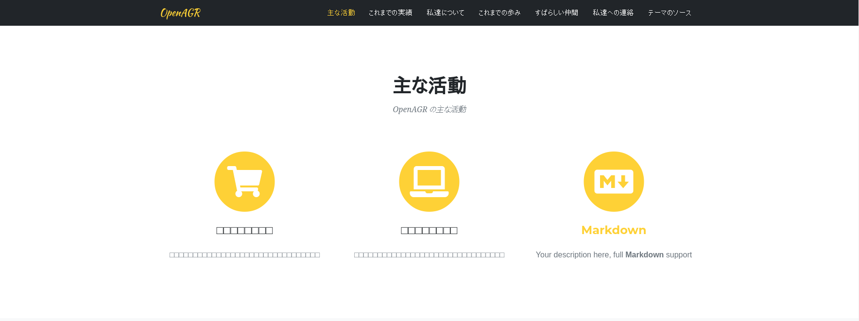Click the Markdown logo icon
Viewport: 859px width, 321px height.
[x=614, y=182]
